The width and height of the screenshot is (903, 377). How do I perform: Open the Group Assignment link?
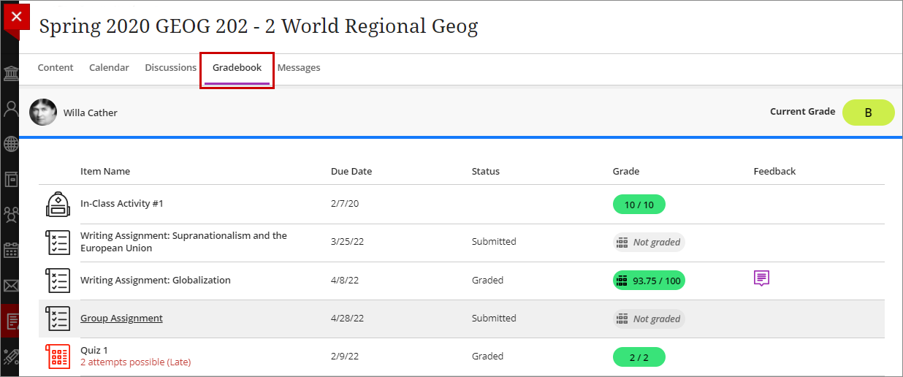pos(121,319)
